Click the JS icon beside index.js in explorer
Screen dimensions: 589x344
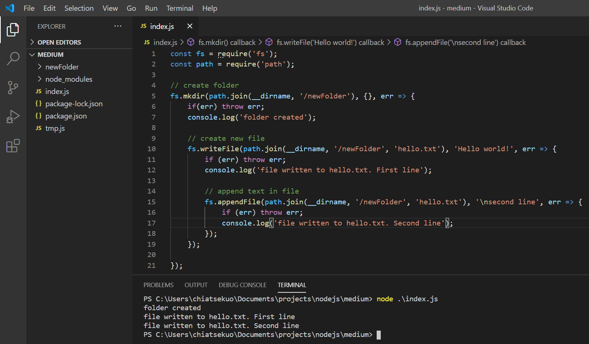click(x=39, y=91)
